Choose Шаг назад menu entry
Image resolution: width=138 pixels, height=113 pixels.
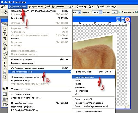point(40,18)
